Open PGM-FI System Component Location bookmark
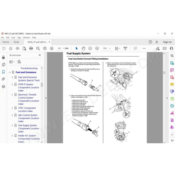The image size is (175, 175). coord(29,87)
